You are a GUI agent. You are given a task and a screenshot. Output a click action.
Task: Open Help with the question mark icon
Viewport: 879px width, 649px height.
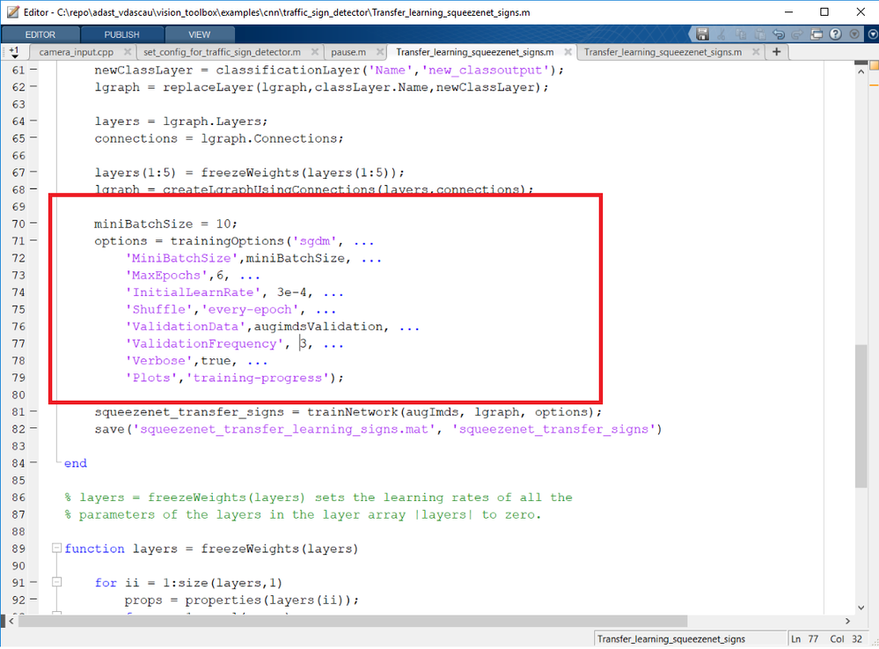(835, 34)
